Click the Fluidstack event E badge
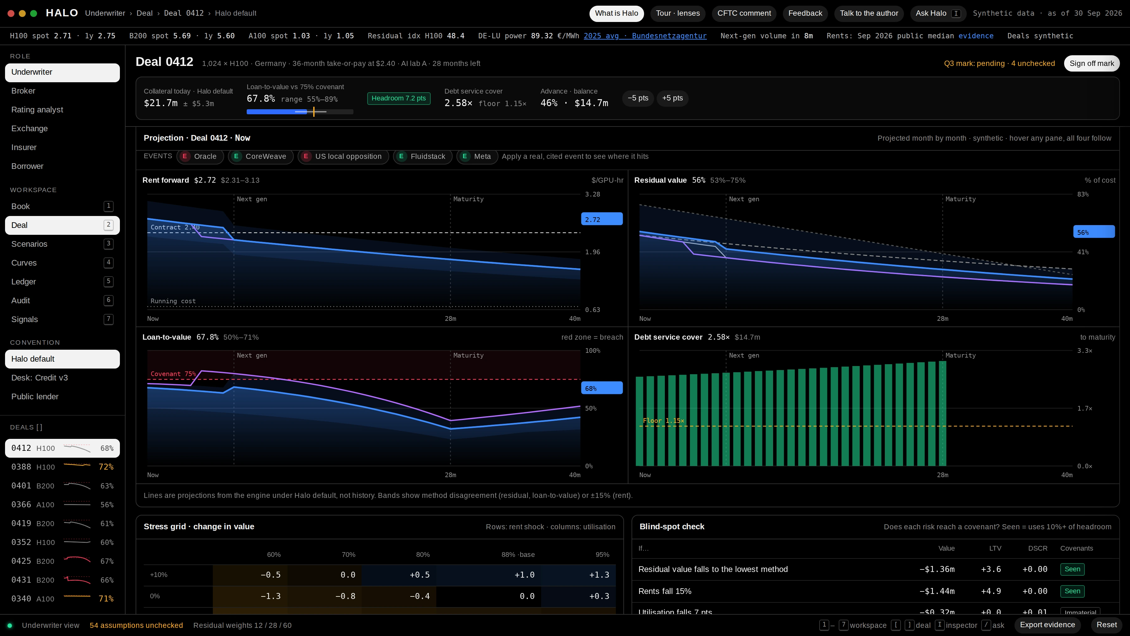 (401, 157)
